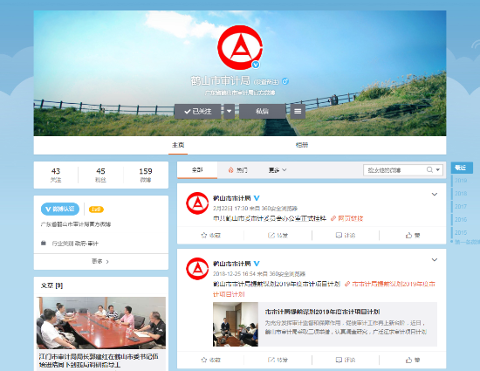Comment on the second post via bubble icon

[346, 360]
